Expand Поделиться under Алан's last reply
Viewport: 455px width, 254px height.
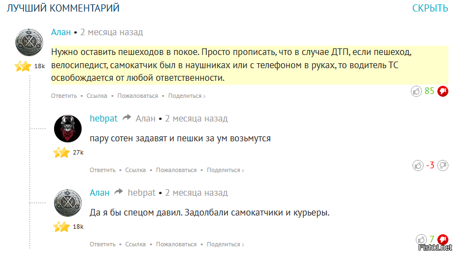(x=225, y=244)
